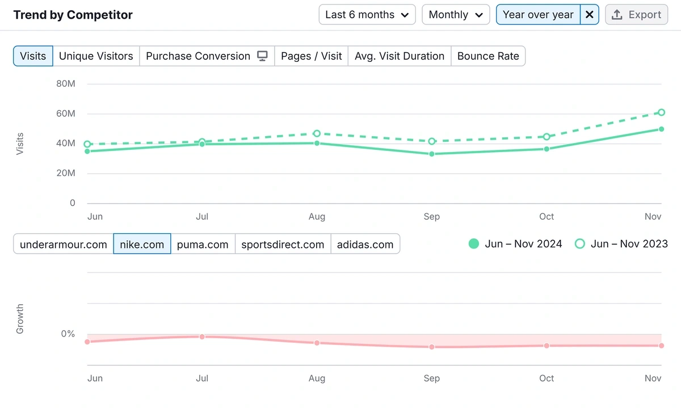Image resolution: width=681 pixels, height=408 pixels.
Task: Switch chart to puma.com
Action: click(203, 245)
